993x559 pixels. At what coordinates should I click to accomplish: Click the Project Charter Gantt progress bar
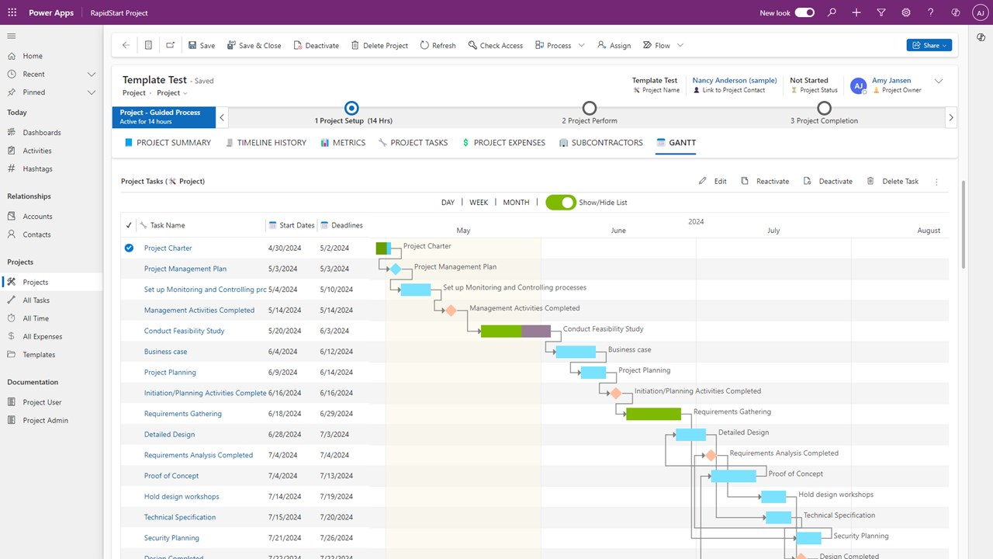click(383, 248)
